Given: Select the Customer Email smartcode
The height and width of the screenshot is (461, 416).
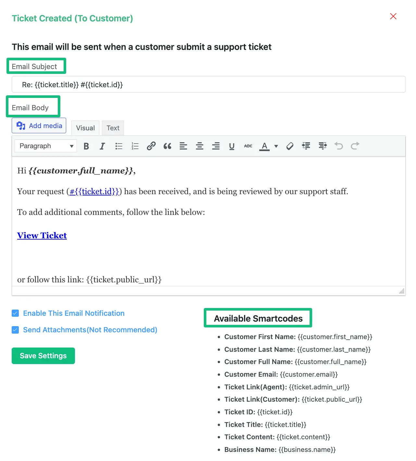Looking at the screenshot, I should click(281, 374).
